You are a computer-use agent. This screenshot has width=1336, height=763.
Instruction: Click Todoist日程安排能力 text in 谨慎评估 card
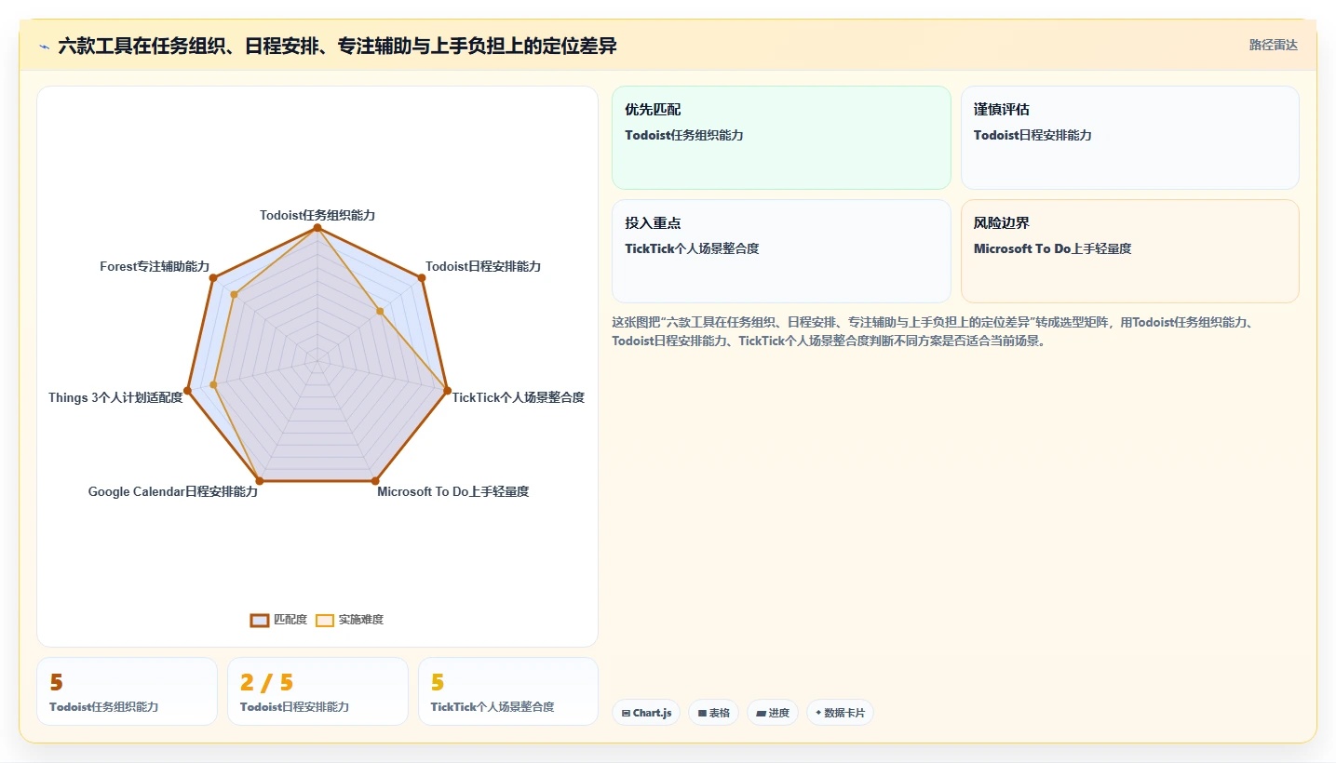(x=1032, y=135)
